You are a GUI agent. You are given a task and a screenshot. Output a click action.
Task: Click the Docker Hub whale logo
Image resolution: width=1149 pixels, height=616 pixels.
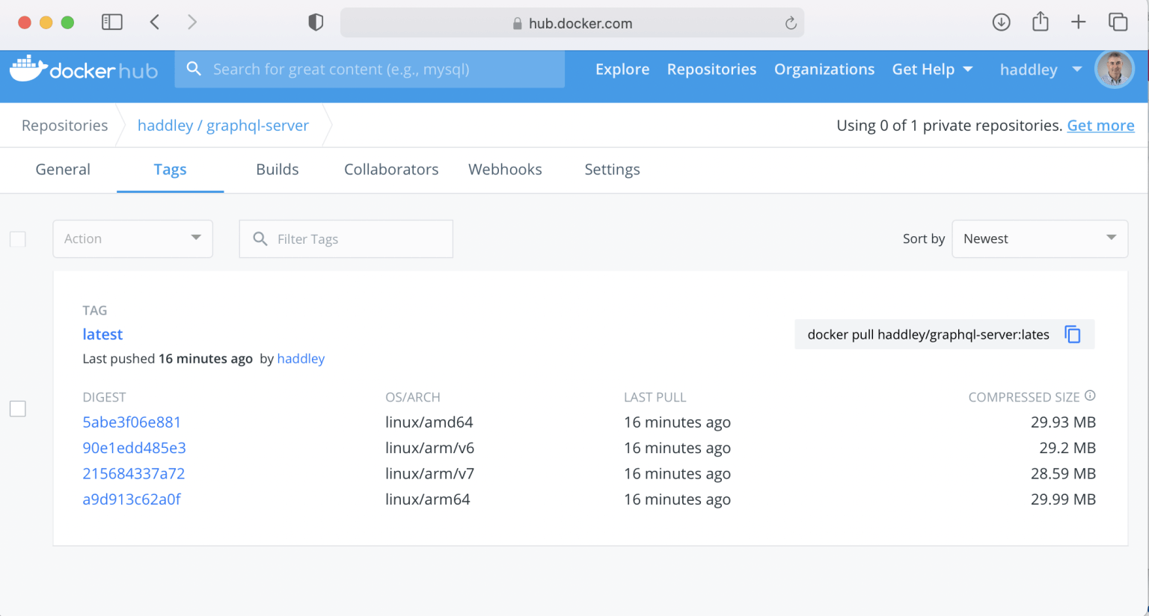28,69
